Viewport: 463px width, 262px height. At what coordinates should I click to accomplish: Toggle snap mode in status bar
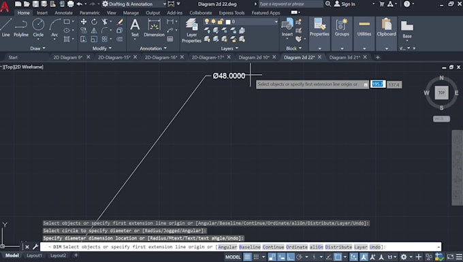[x=256, y=257]
